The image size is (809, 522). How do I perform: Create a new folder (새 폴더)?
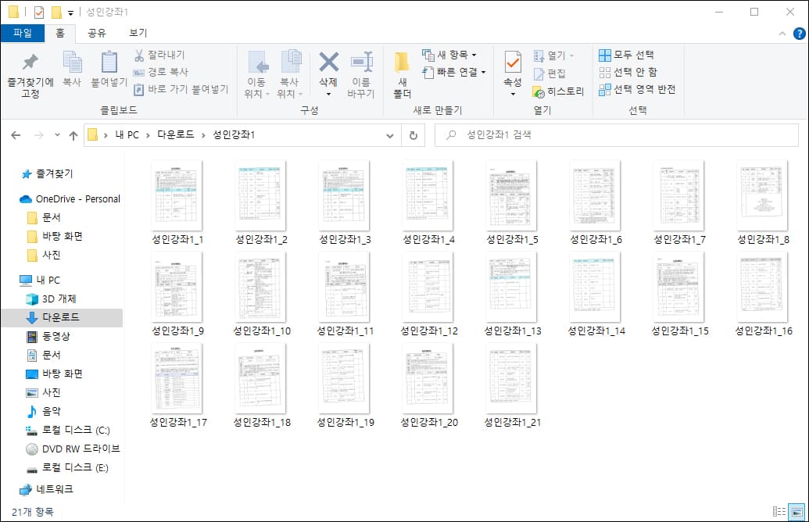point(402,73)
